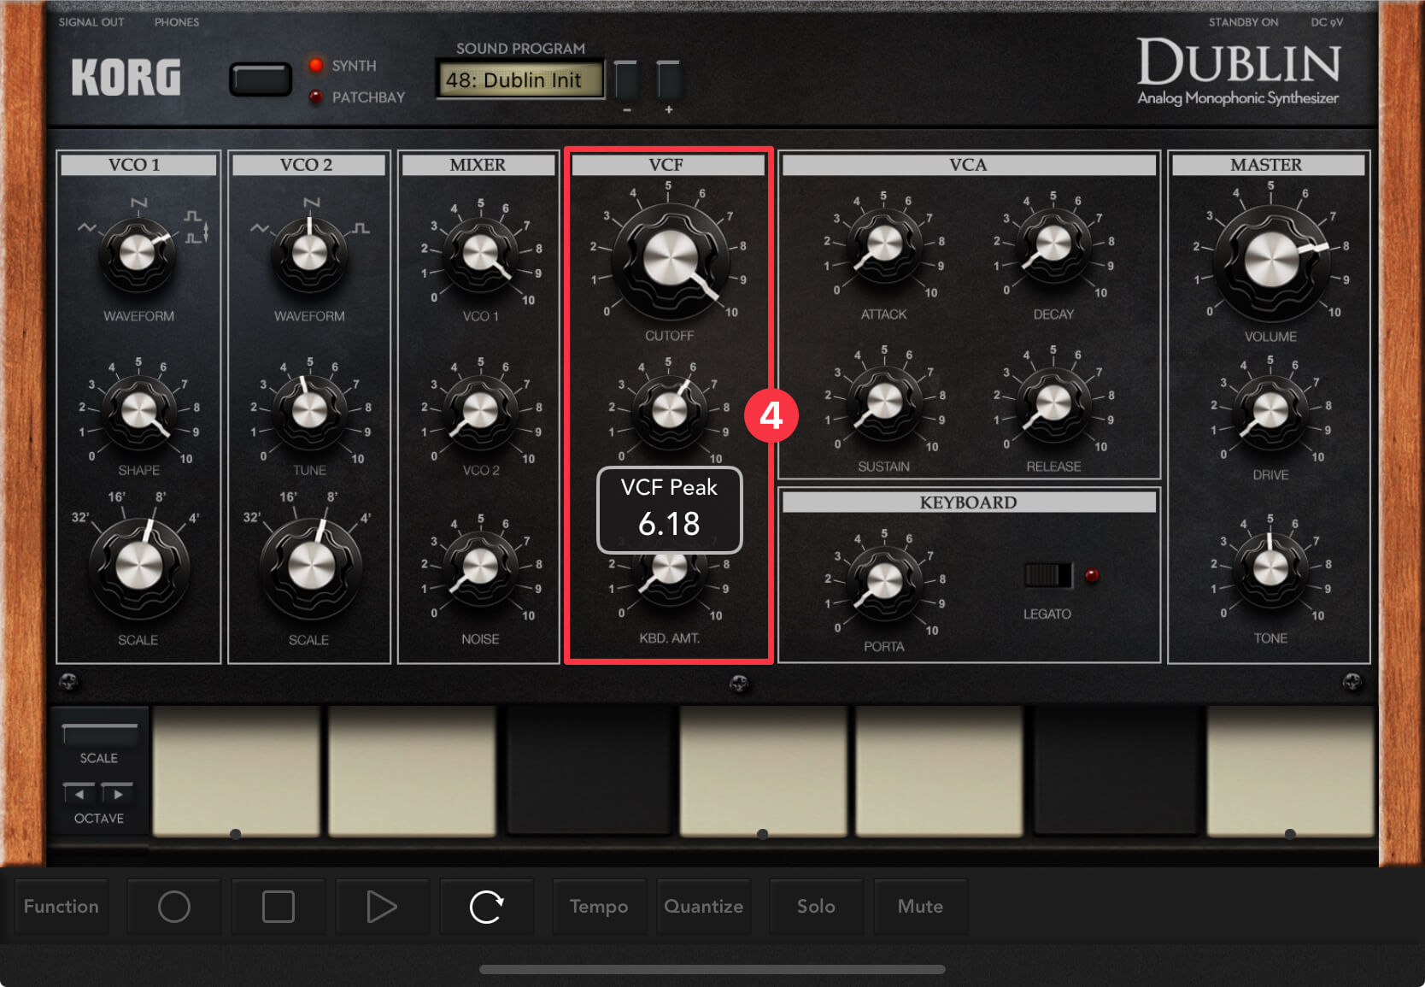Select next sound program with plus

[x=668, y=81]
